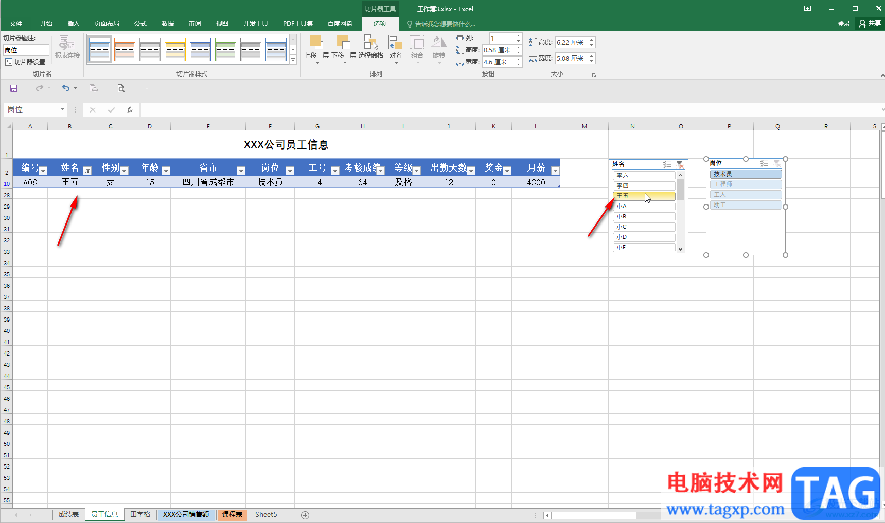The height and width of the screenshot is (523, 885).
Task: Click 共享 share button
Action: tap(870, 23)
